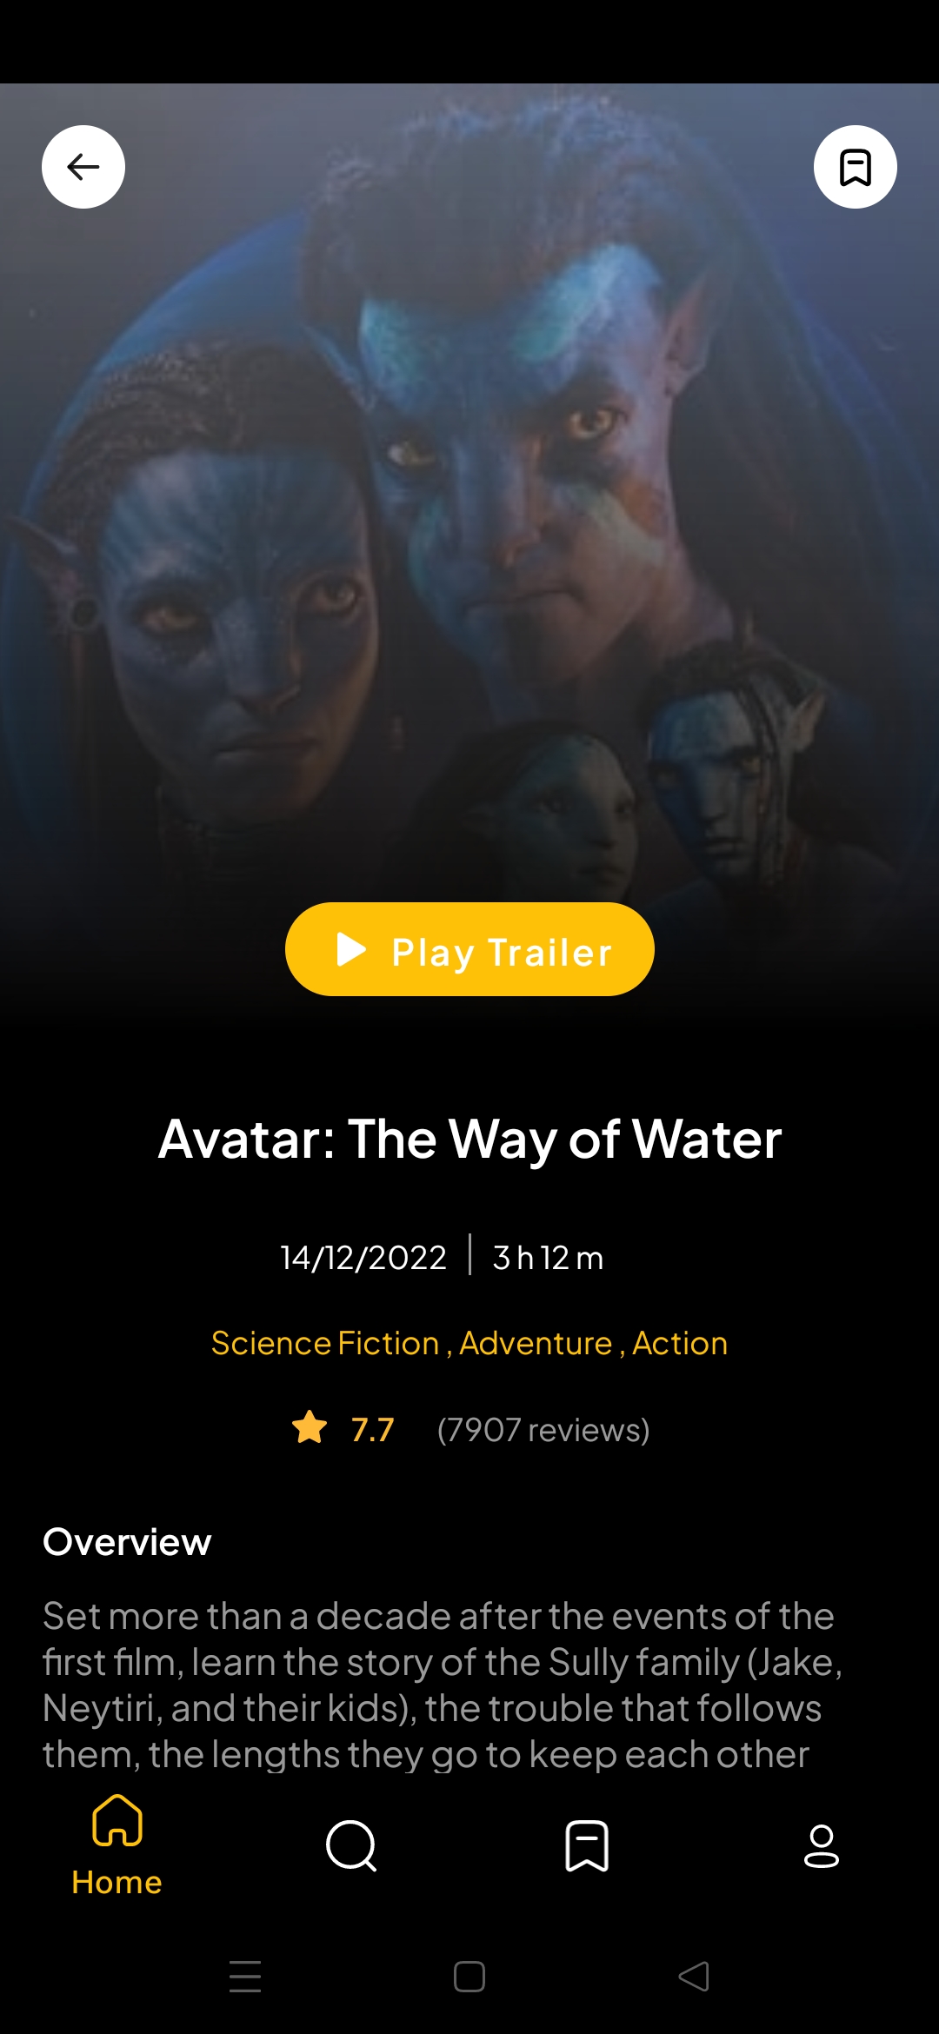This screenshot has width=939, height=2034.
Task: Play the Avatar trailer
Action: tap(469, 949)
